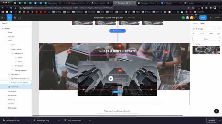Image resolution: width=222 pixels, height=124 pixels.
Task: Click the play-button icon on the canvas video
Action: click(111, 79)
